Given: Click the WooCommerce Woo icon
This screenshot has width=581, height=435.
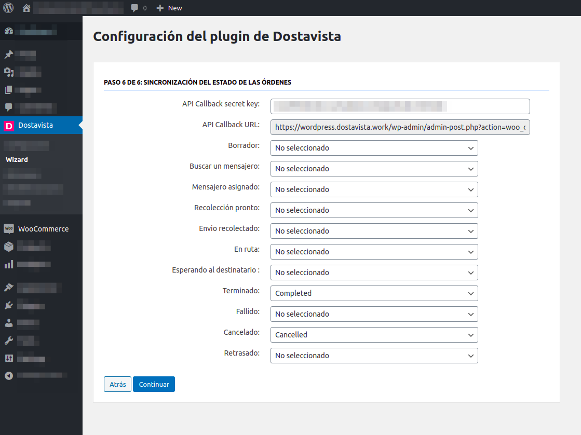Looking at the screenshot, I should pos(9,228).
